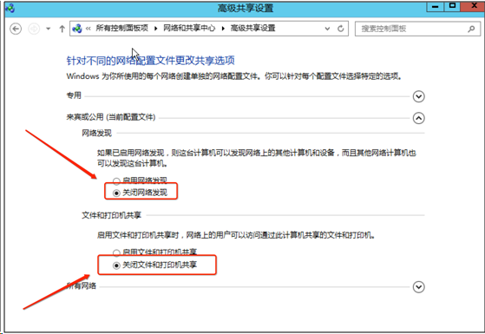
Task: Click the 文件和打印机共享 section heading
Action: pos(111,215)
